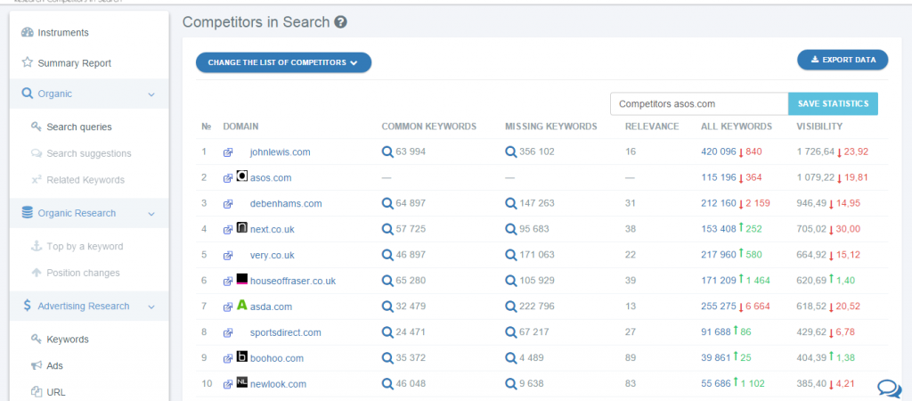Open very.co.uk external link icon
The height and width of the screenshot is (401, 912).
(228, 256)
